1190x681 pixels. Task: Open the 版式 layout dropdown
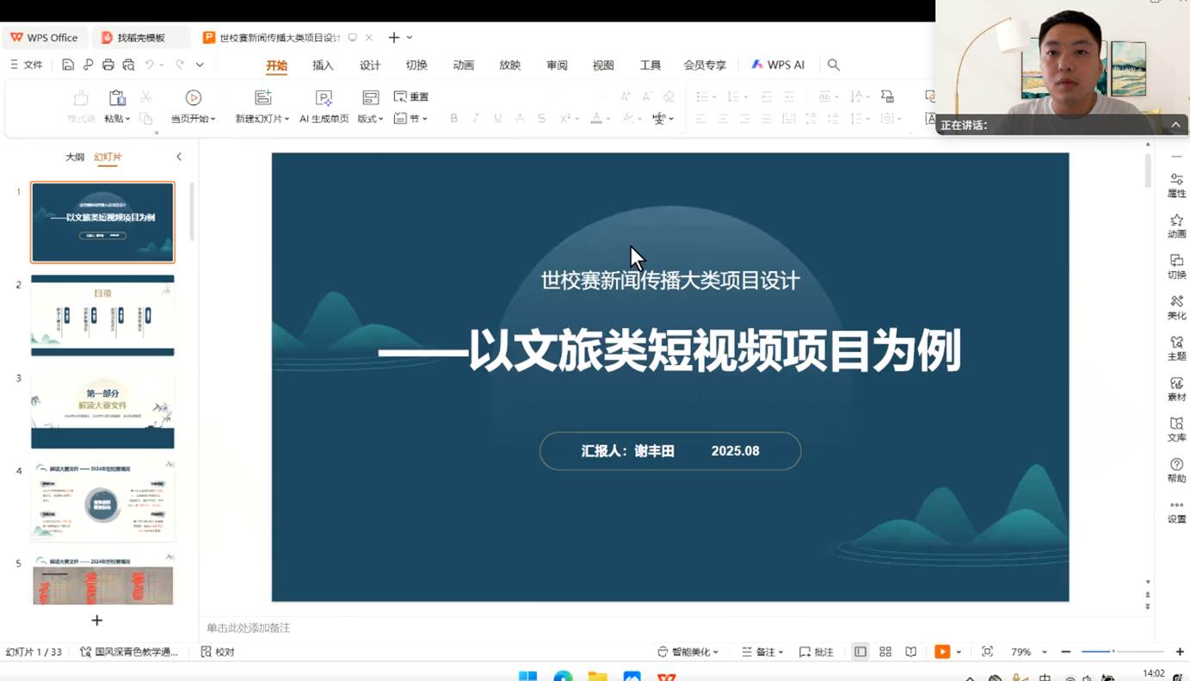click(370, 119)
